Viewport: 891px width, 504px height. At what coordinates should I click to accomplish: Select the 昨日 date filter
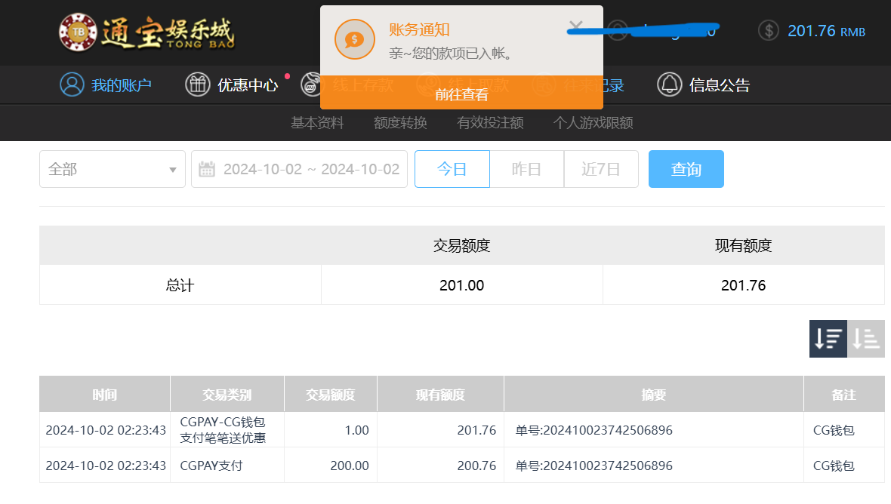click(x=526, y=169)
